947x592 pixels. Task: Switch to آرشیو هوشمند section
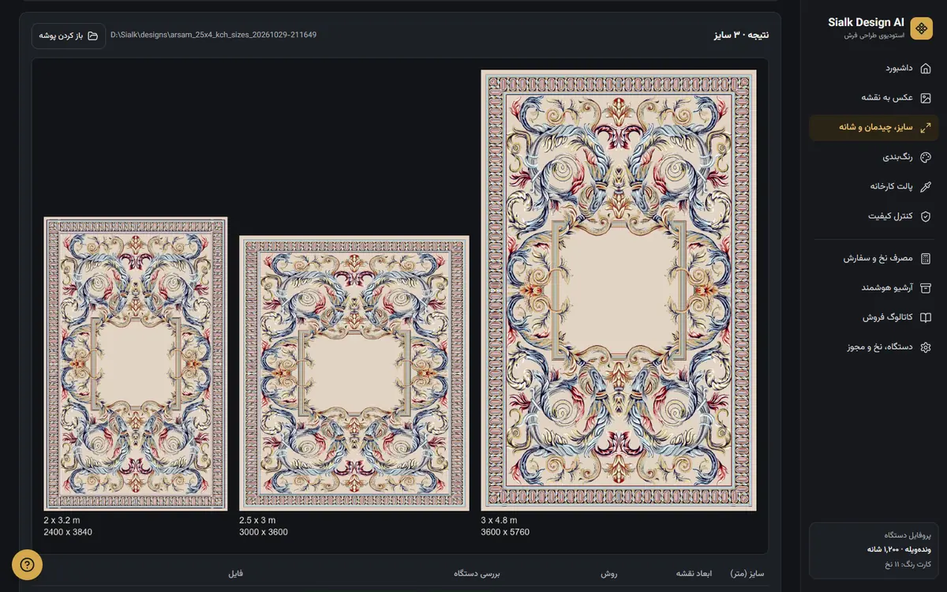click(874, 287)
